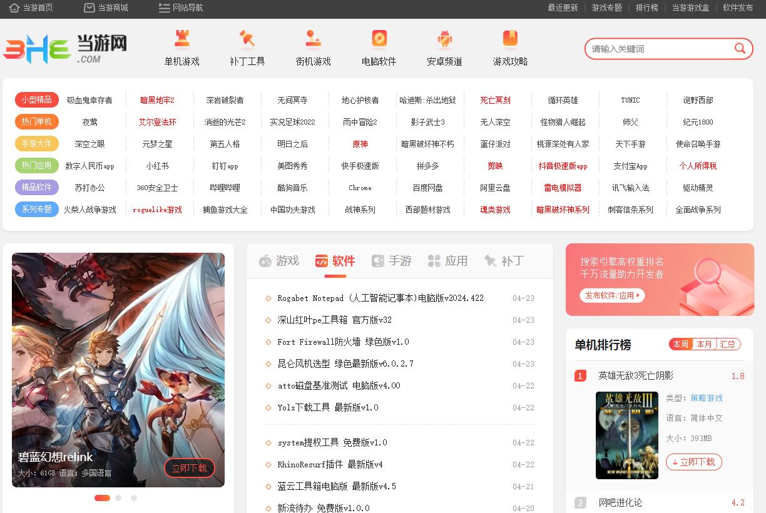Image resolution: width=766 pixels, height=513 pixels.
Task: Click the 3HE 当游网 site logo
Action: [x=65, y=49]
